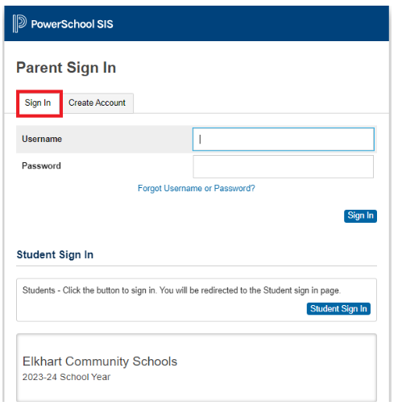Screen dimensions: 402x414
Task: Click the divider line under Student Sign In
Action: coord(197,266)
